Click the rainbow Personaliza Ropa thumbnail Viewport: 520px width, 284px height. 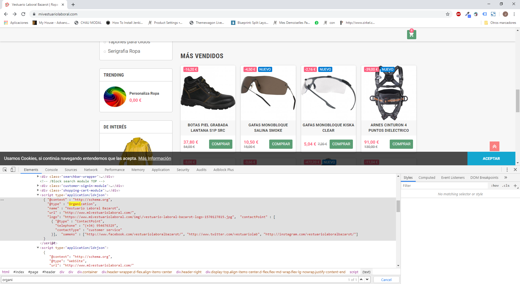[x=115, y=97]
